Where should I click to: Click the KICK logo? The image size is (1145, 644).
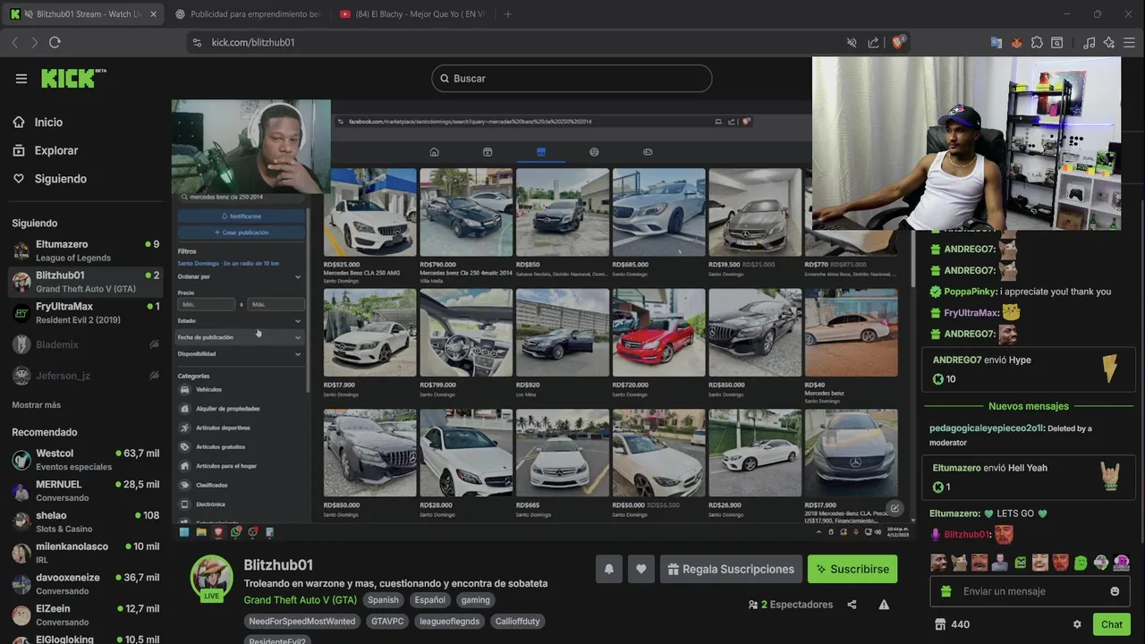click(73, 78)
